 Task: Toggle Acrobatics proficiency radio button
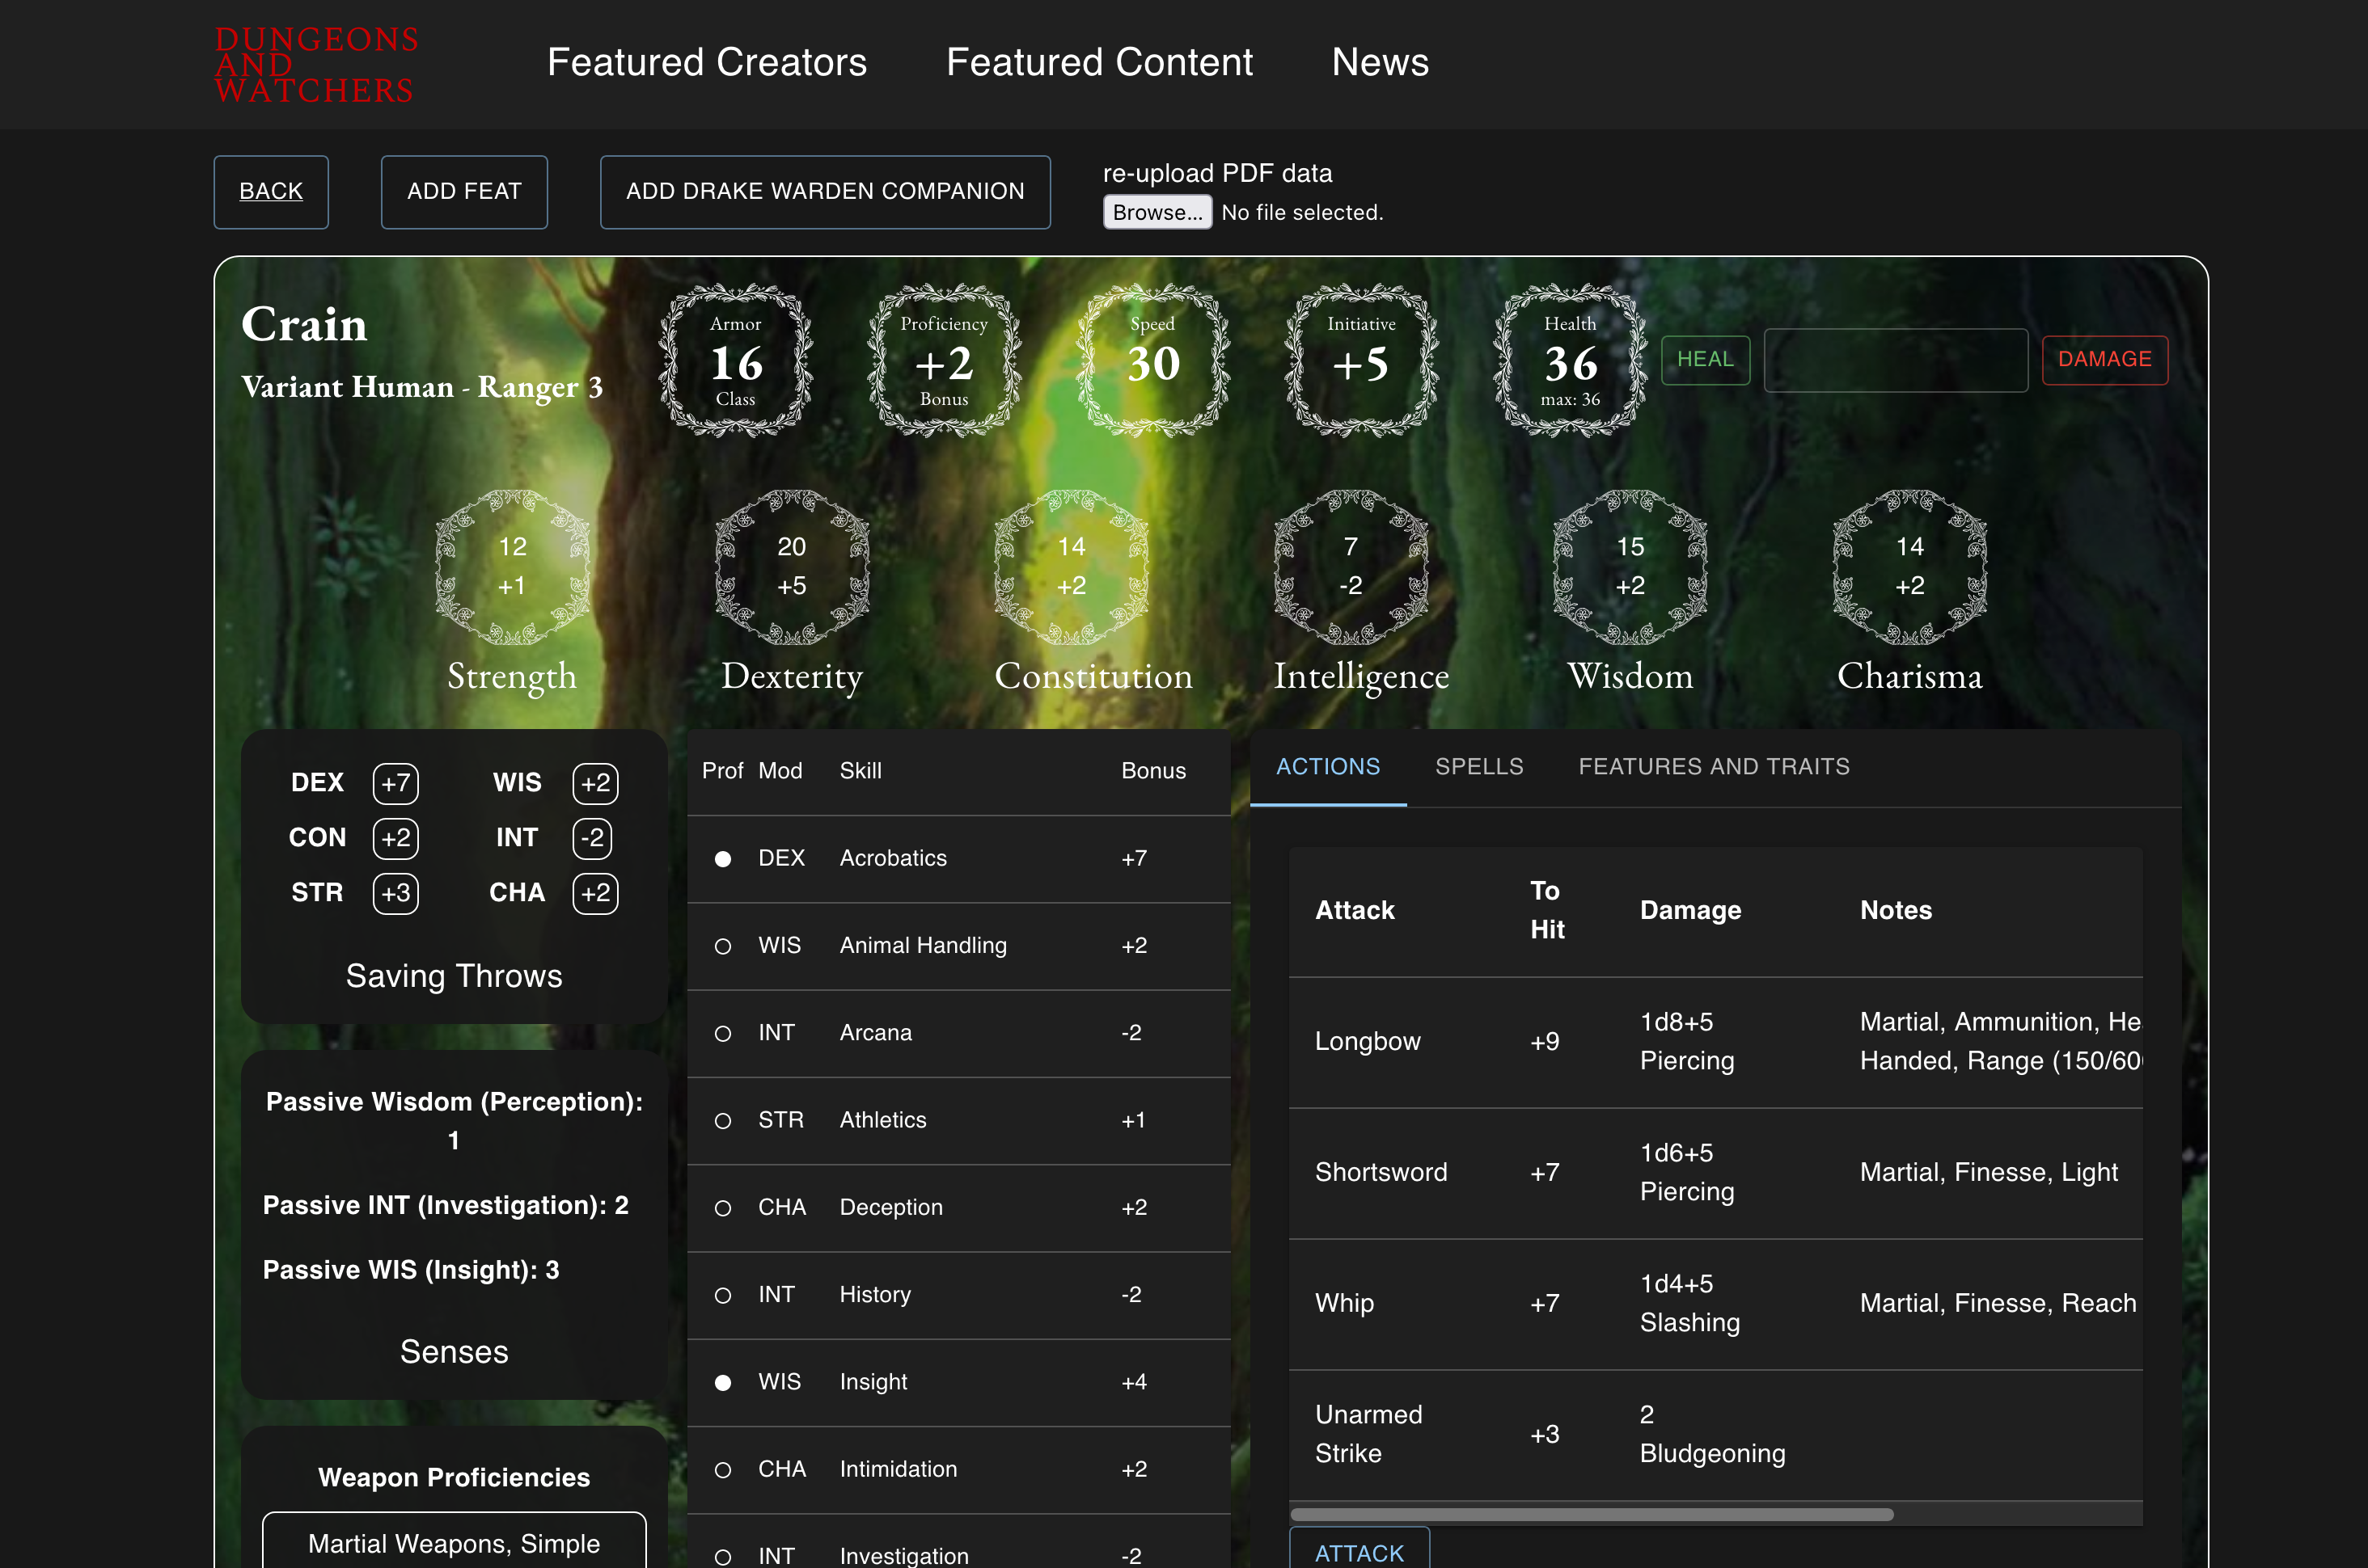click(722, 859)
